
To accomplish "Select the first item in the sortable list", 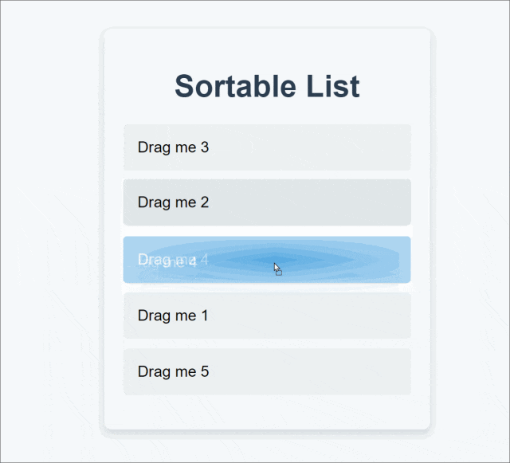I will pos(267,147).
